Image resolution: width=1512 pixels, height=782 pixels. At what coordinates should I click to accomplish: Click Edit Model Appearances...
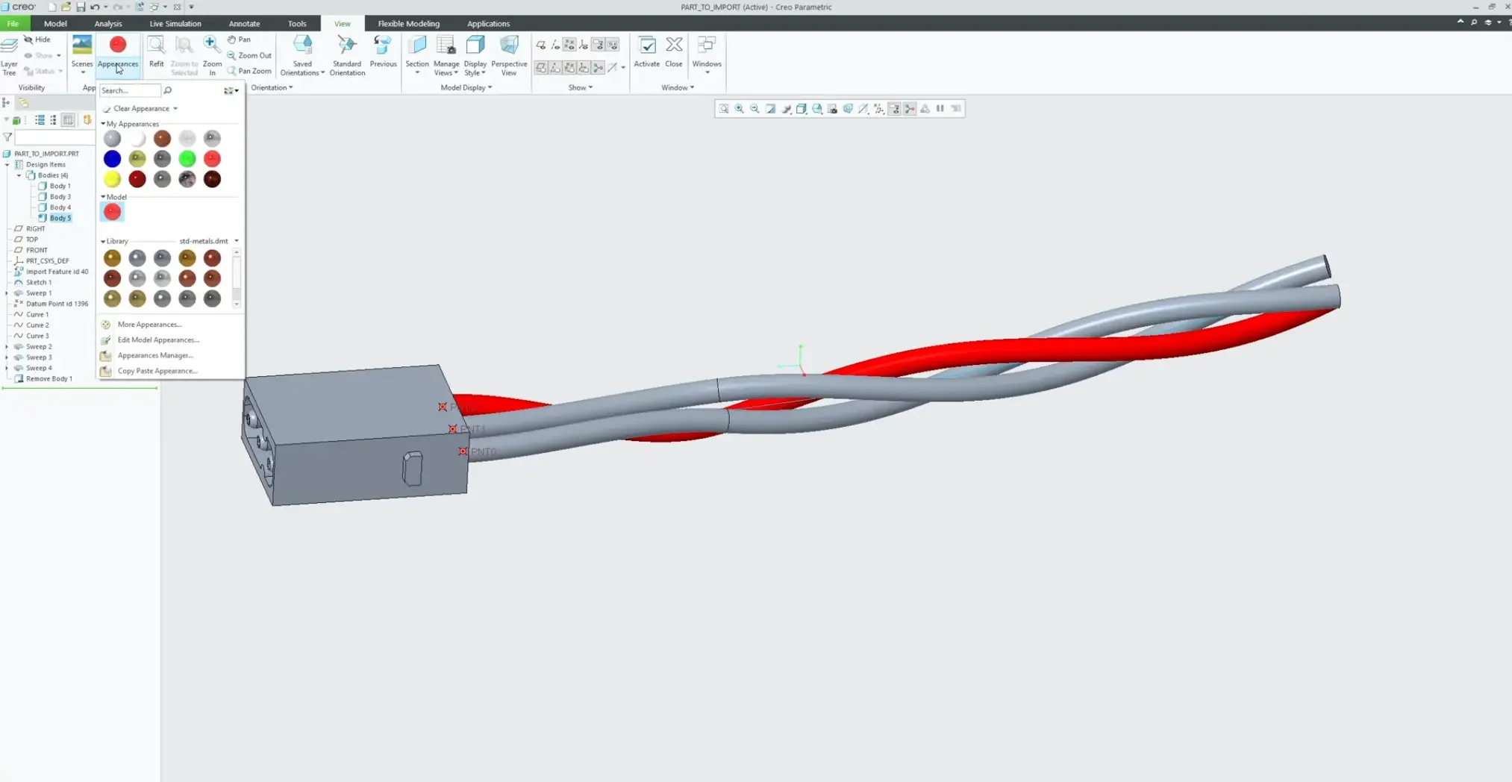pos(158,340)
